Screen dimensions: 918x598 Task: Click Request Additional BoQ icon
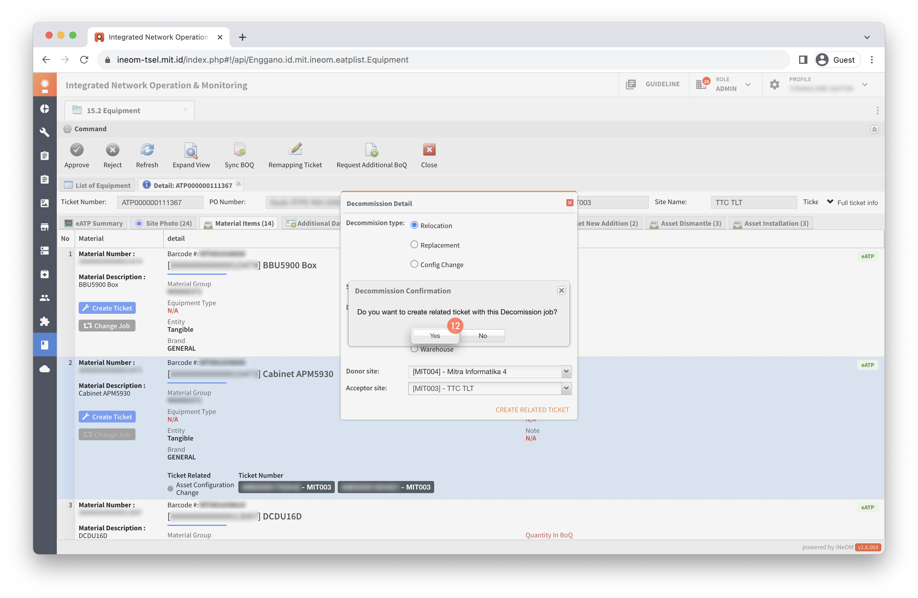[x=371, y=150]
